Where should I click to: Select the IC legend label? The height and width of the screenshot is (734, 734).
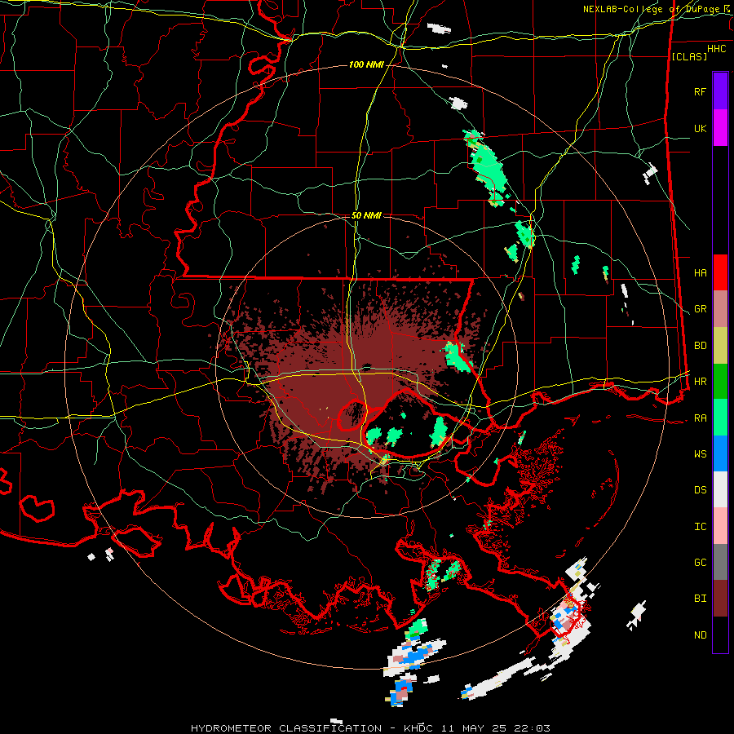(700, 527)
